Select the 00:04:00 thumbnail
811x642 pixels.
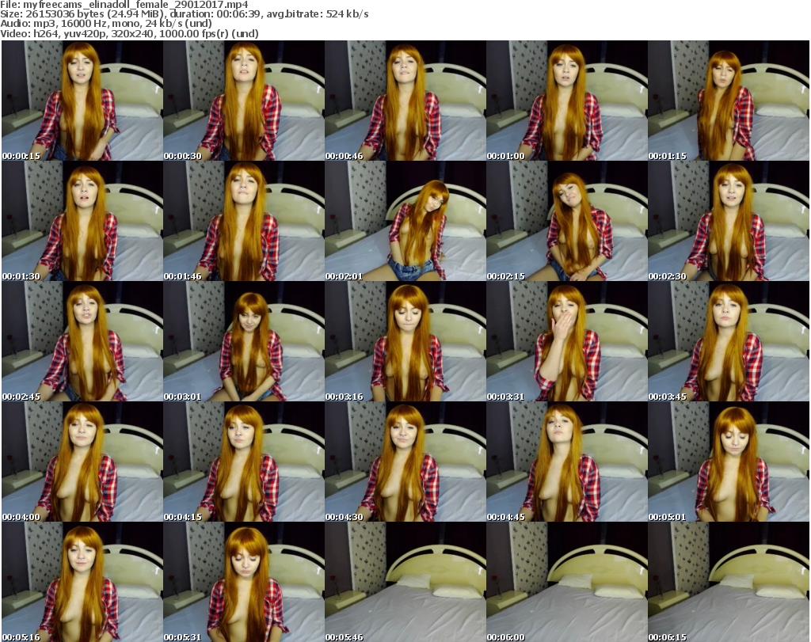pos(82,462)
